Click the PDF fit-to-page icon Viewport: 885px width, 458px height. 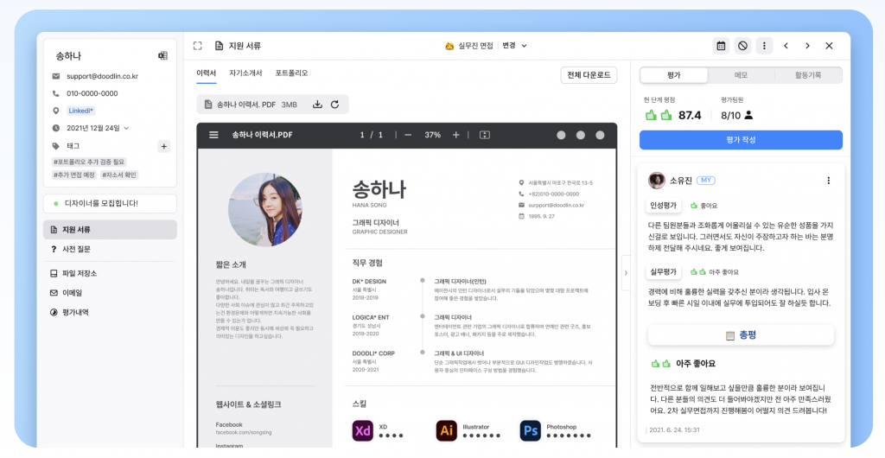[x=484, y=135]
